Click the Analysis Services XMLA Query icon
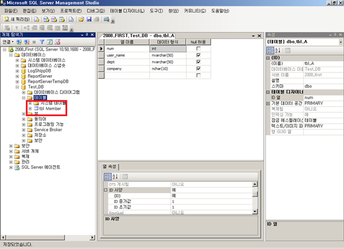Screen dimensions: 344x249 coord(62,19)
